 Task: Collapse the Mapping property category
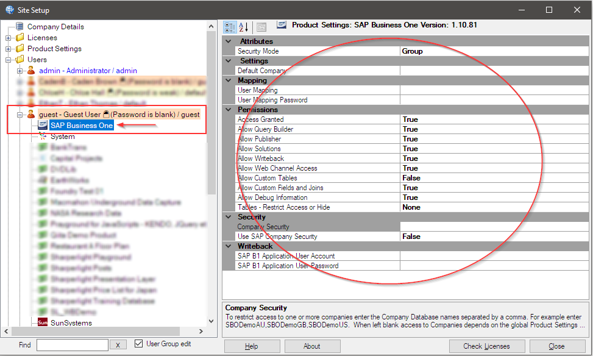click(229, 80)
